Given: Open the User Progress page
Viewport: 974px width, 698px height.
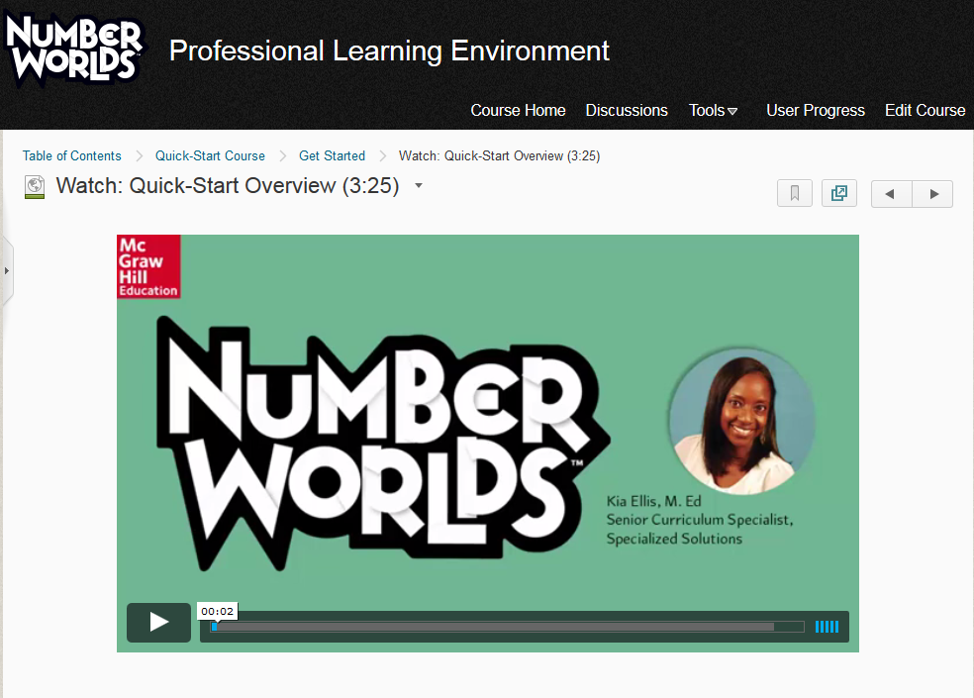Looking at the screenshot, I should 815,110.
